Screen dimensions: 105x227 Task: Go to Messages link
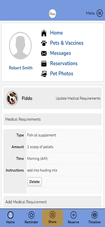pyautogui.click(x=60, y=53)
